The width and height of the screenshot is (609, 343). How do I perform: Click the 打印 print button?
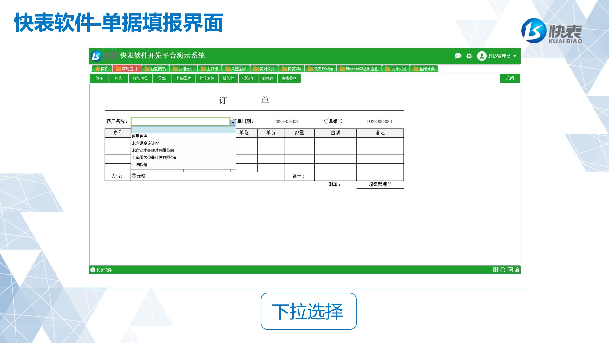(x=119, y=78)
